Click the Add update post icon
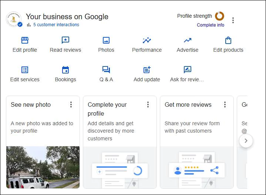This screenshot has height=195, width=266. coord(147,70)
